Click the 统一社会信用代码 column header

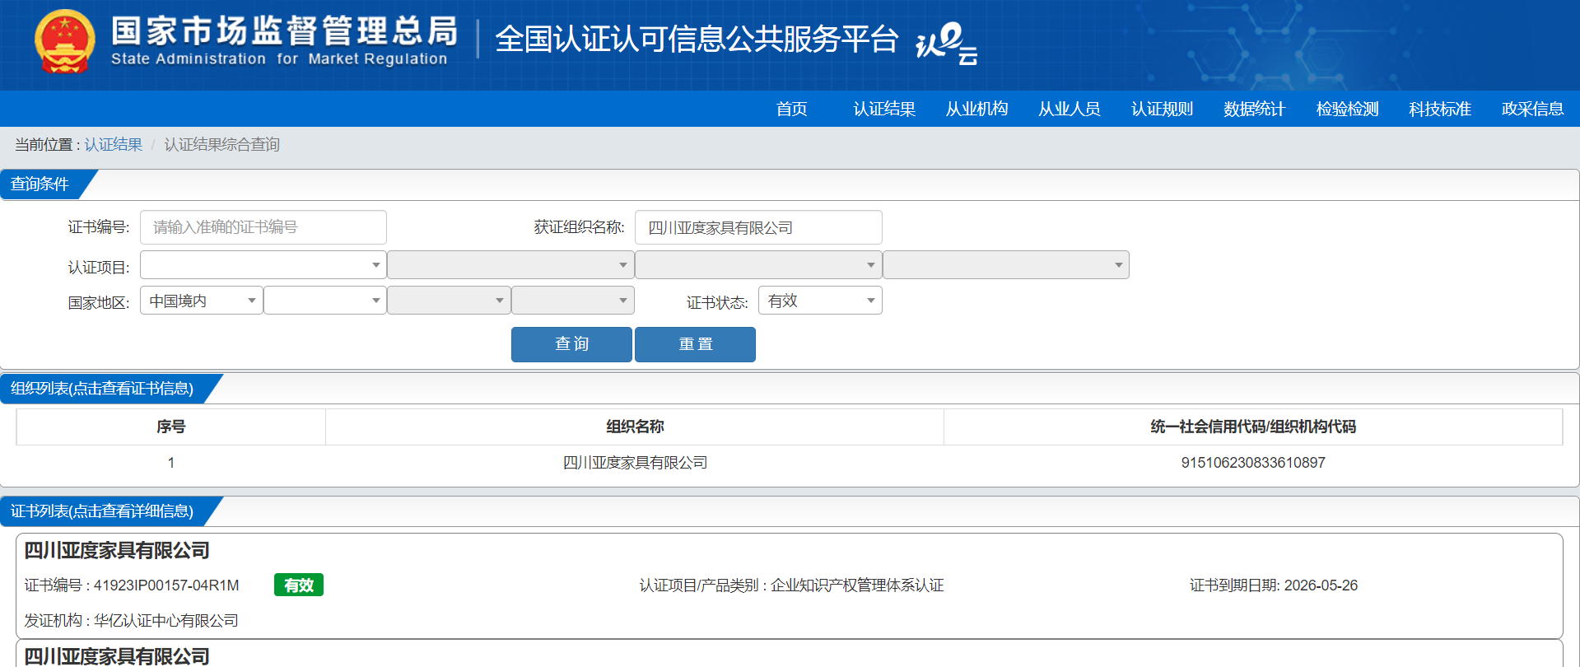1253,427
